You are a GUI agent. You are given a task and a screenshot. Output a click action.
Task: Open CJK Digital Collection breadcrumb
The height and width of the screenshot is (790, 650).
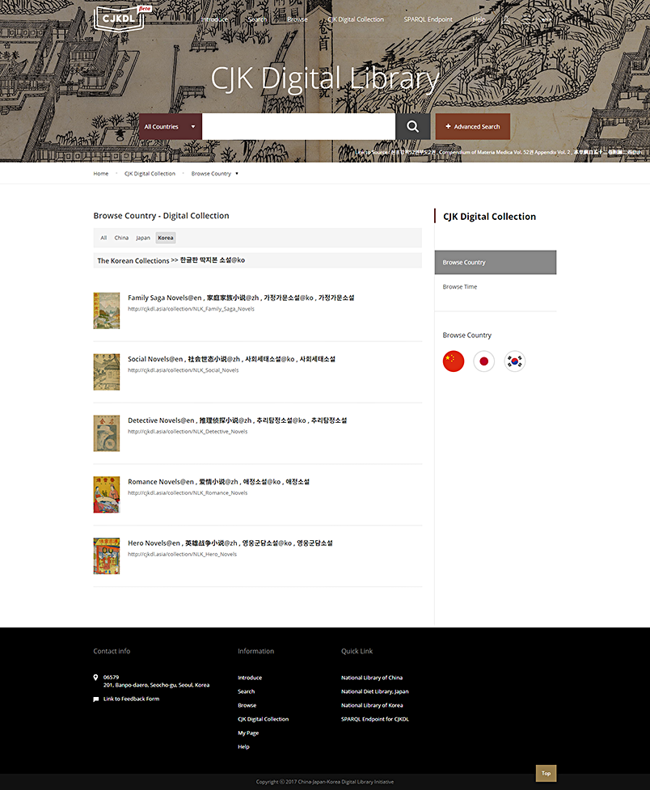click(150, 174)
